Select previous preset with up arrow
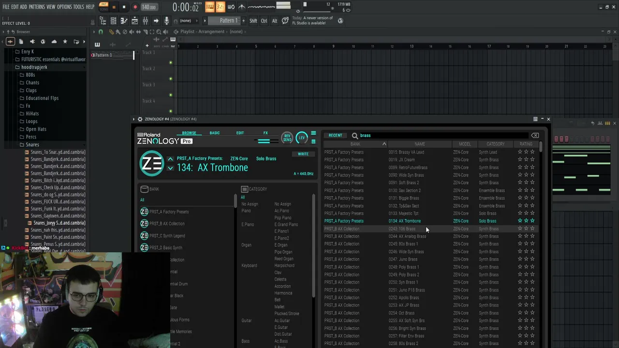Viewport: 619px width, 348px height. point(170,159)
